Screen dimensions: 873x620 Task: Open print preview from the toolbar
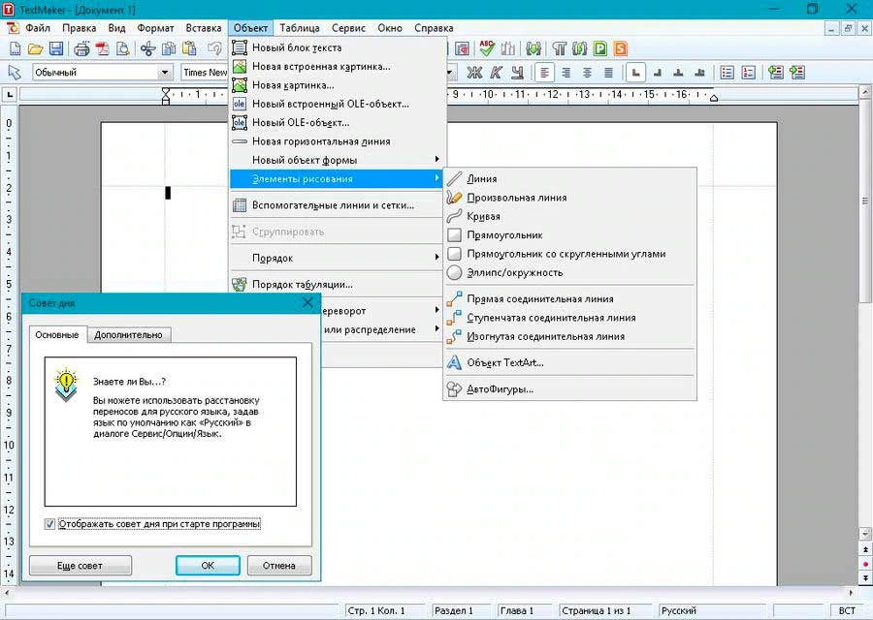click(122, 49)
